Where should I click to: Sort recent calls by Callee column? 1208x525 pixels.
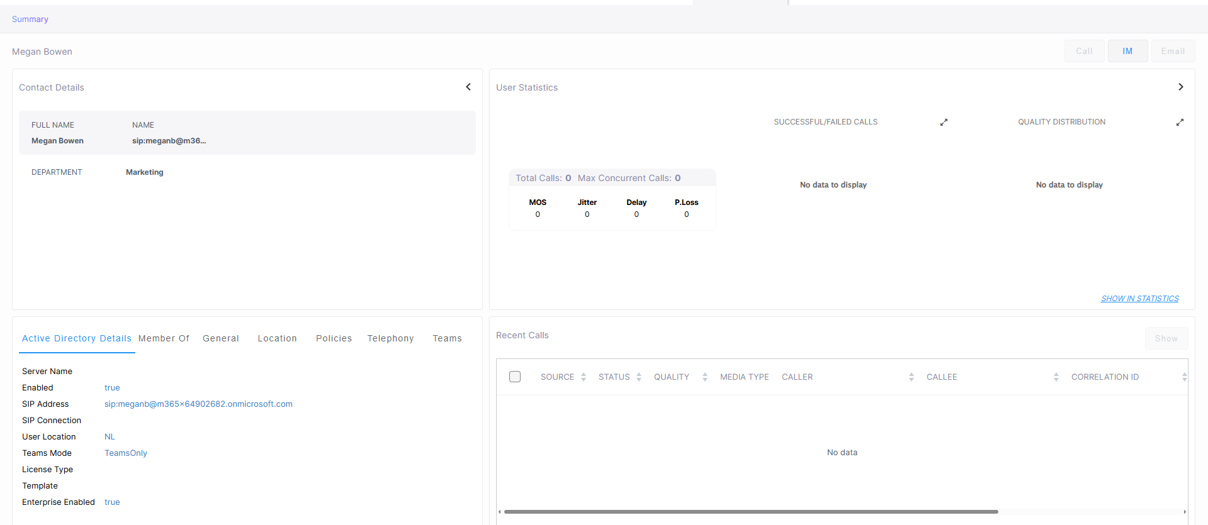[1056, 377]
